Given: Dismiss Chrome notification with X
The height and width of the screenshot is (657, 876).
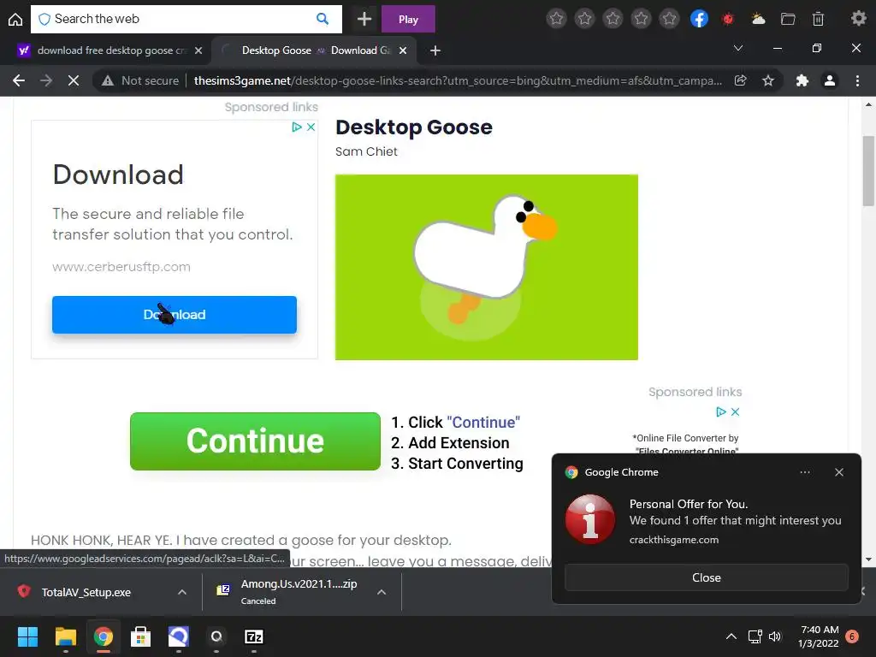Looking at the screenshot, I should click(839, 472).
